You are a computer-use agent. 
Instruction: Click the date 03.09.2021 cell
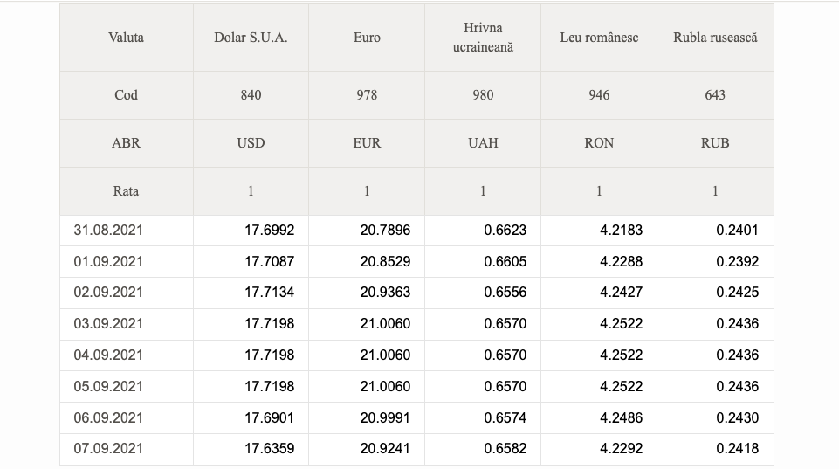point(127,324)
